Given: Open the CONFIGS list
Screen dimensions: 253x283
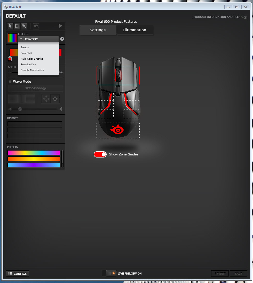Looking at the screenshot, I should (18, 274).
